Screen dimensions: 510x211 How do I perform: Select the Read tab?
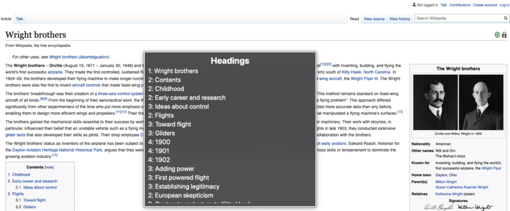(x=354, y=19)
